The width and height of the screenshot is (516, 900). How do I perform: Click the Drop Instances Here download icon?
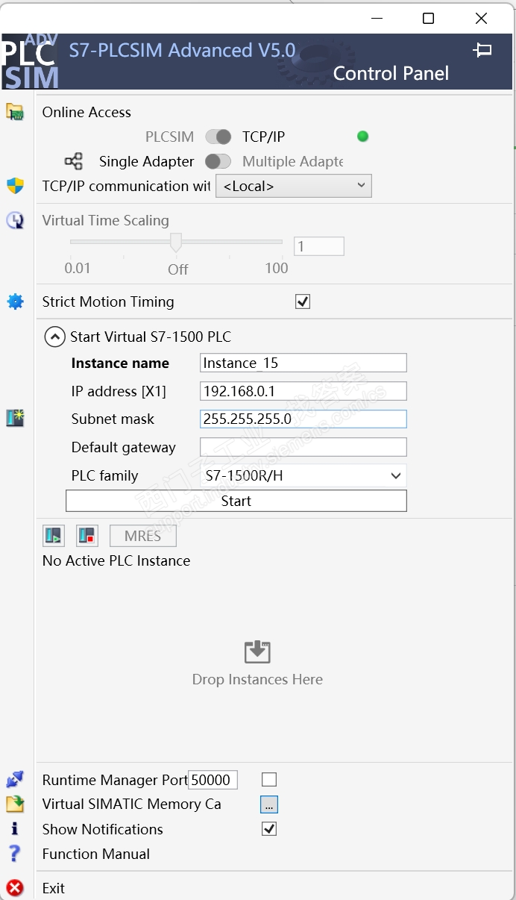click(x=257, y=651)
